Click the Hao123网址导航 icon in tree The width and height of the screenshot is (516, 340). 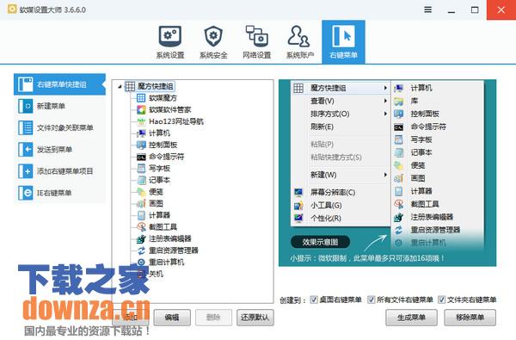141,121
